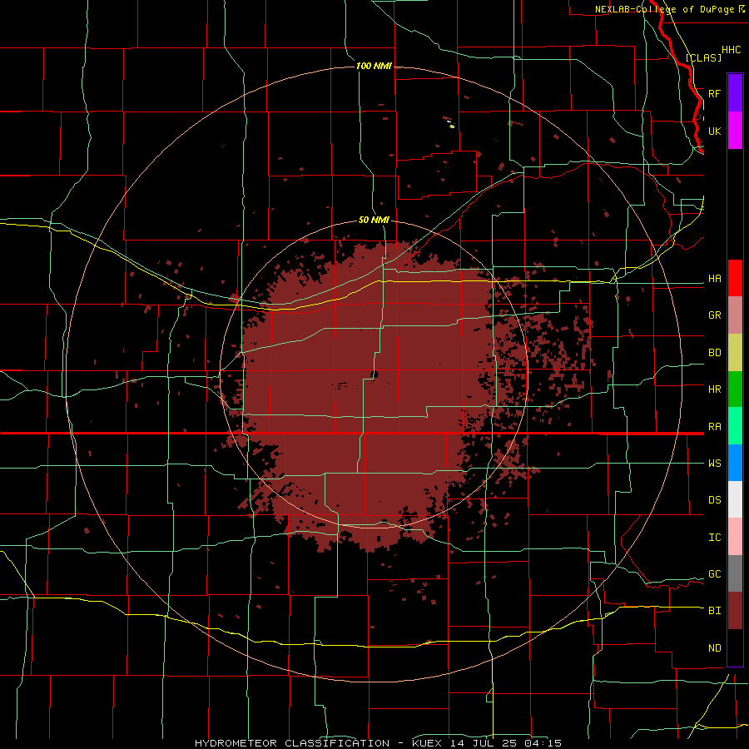Select the gray GC legend swatch
This screenshot has width=749, height=749.
point(735,573)
